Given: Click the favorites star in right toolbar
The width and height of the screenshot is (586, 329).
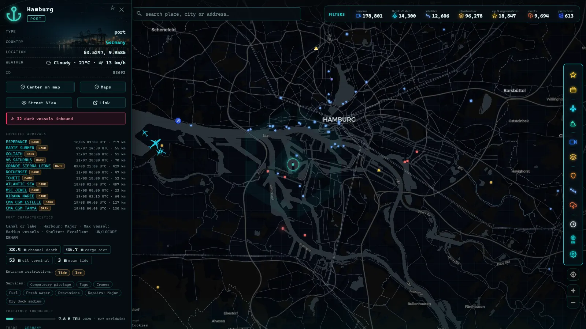Looking at the screenshot, I should coord(573,75).
